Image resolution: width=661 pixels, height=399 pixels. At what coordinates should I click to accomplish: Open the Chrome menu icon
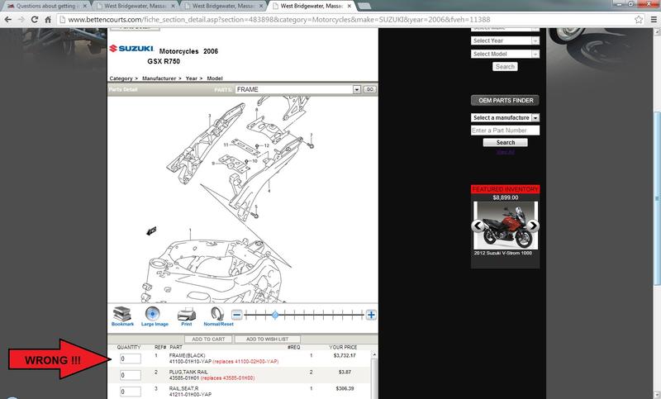tap(654, 19)
